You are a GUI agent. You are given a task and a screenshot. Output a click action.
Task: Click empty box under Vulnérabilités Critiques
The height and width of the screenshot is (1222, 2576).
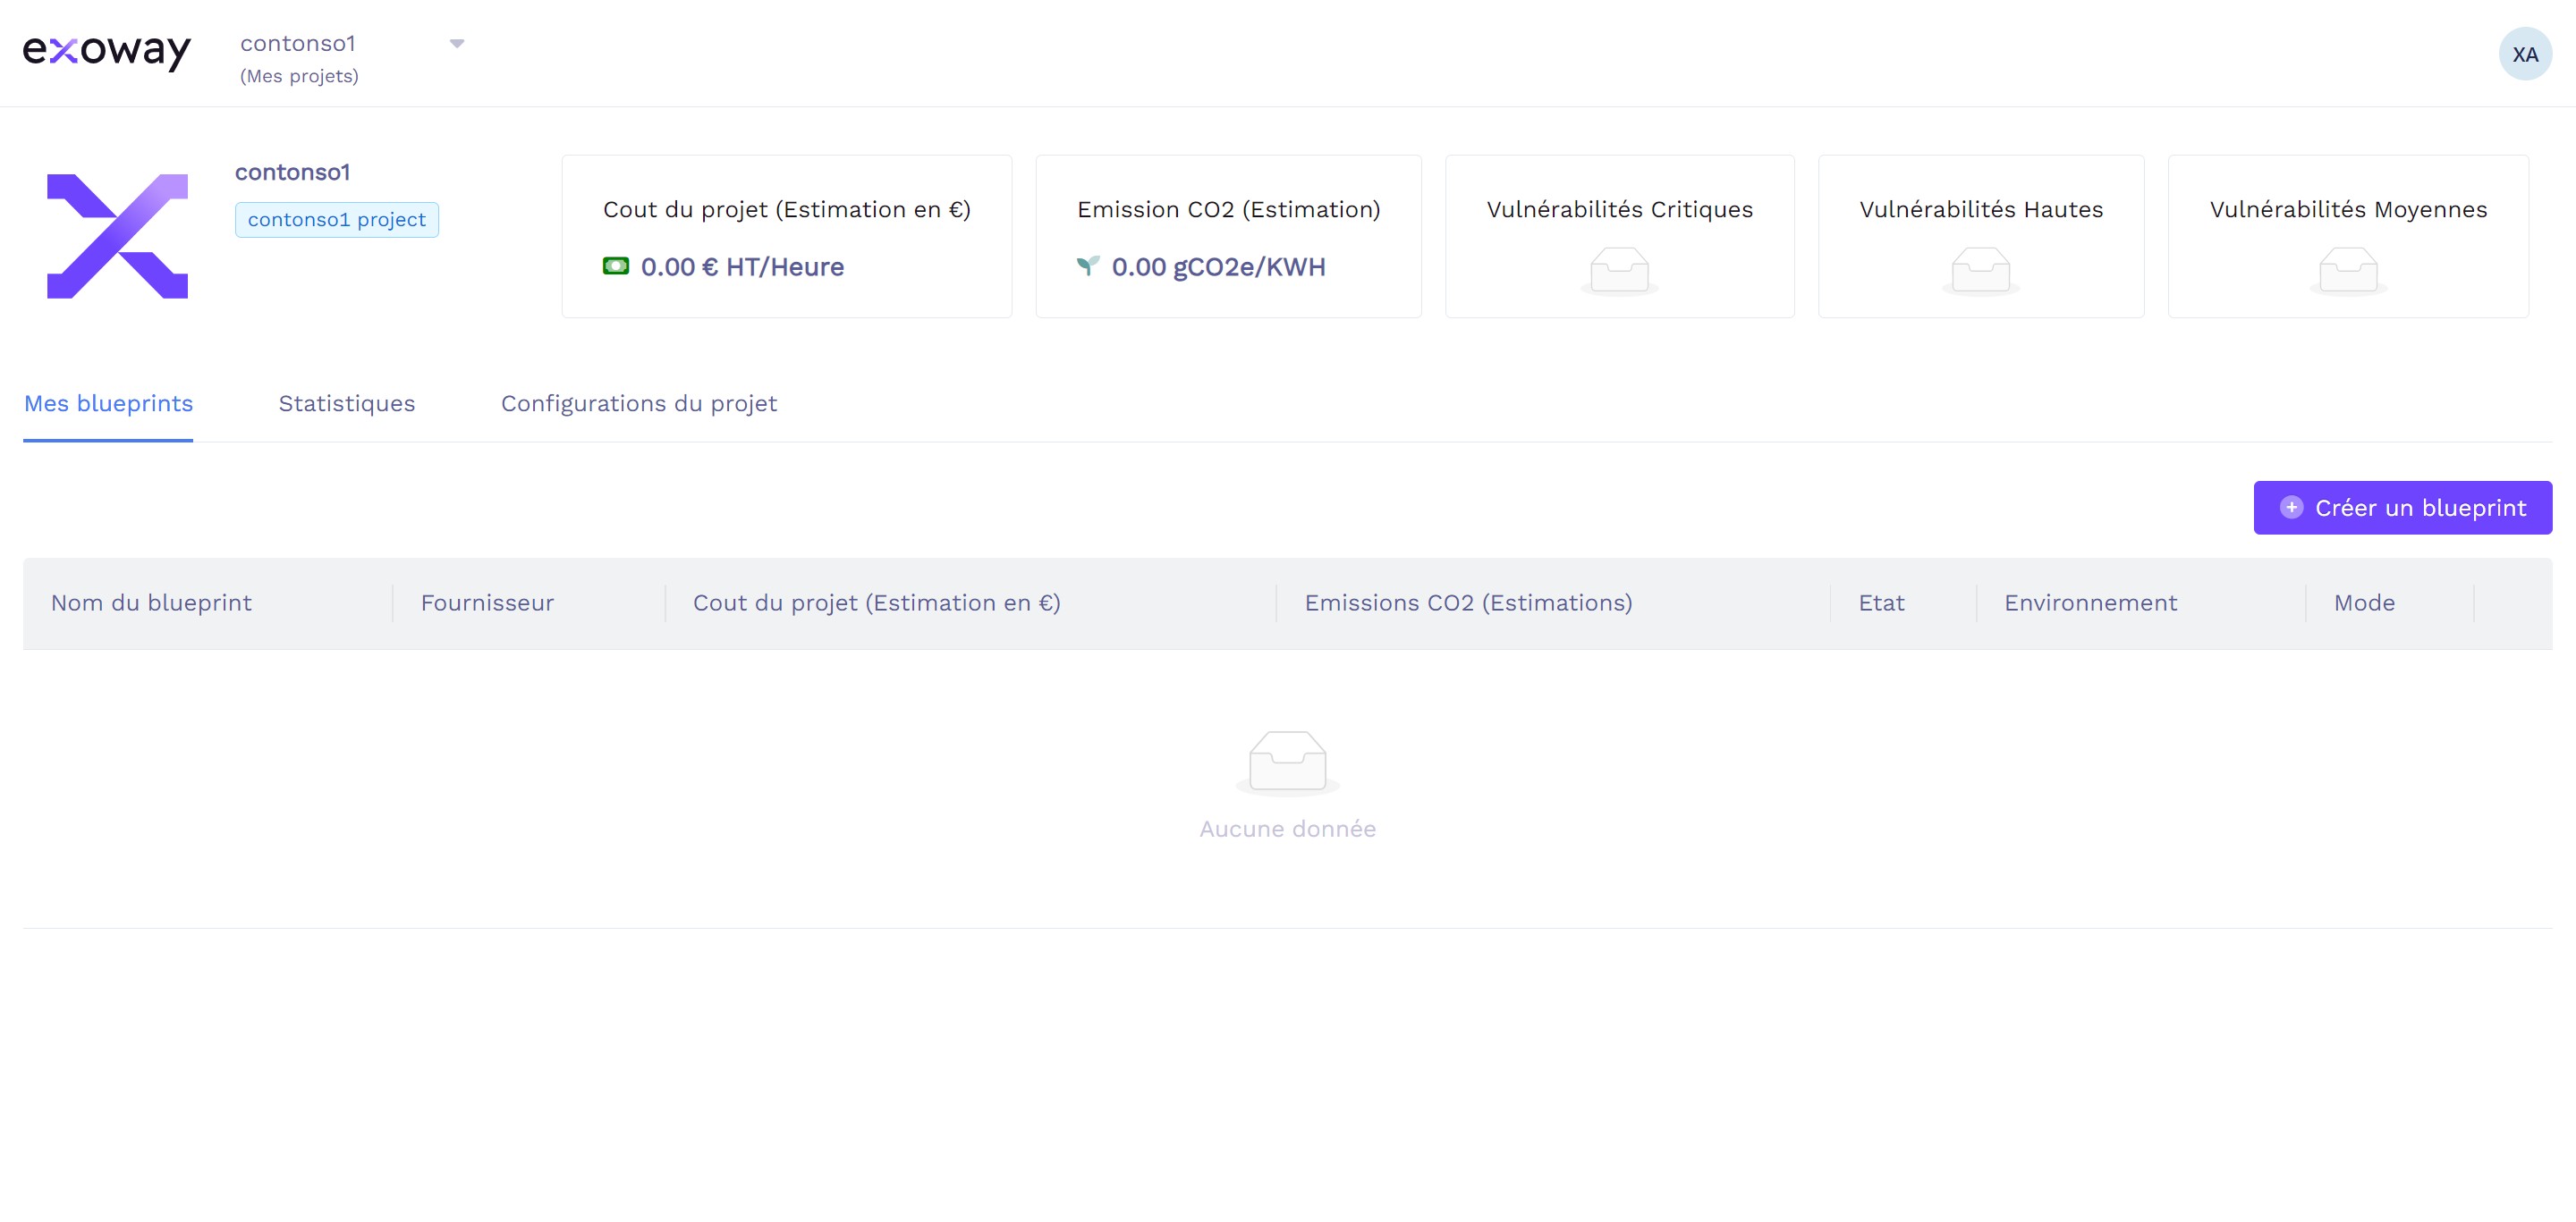1619,271
